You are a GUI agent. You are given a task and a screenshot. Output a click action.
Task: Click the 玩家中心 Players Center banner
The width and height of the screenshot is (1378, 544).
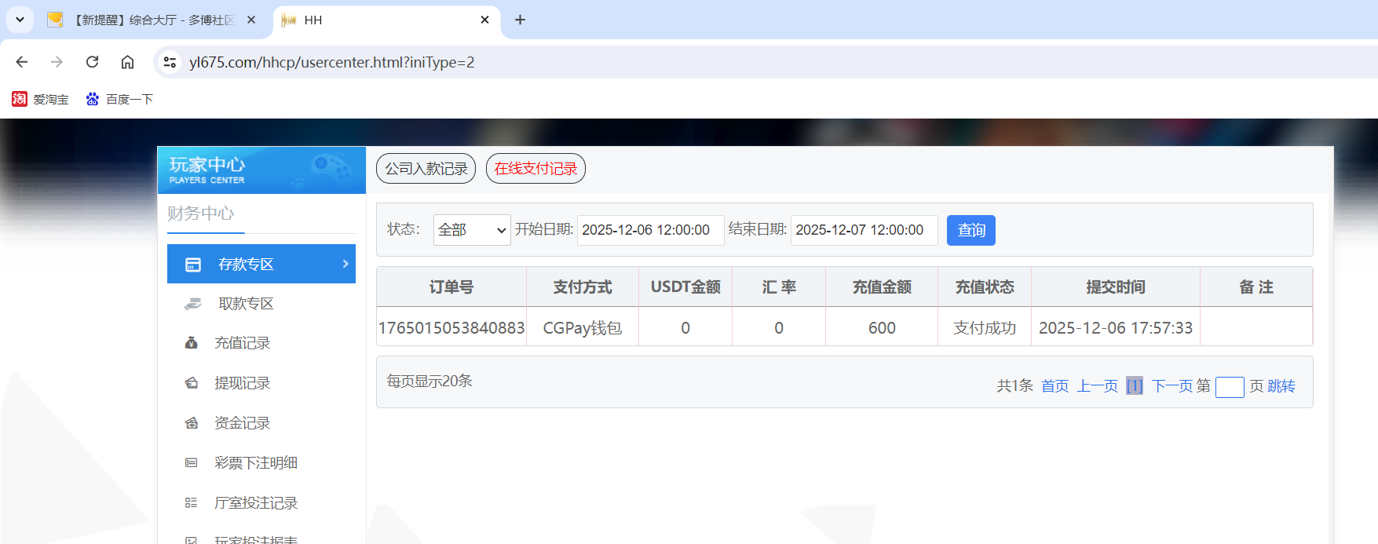point(261,170)
